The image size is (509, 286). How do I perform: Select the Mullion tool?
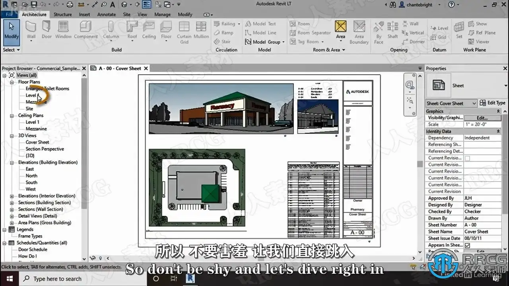tap(201, 30)
